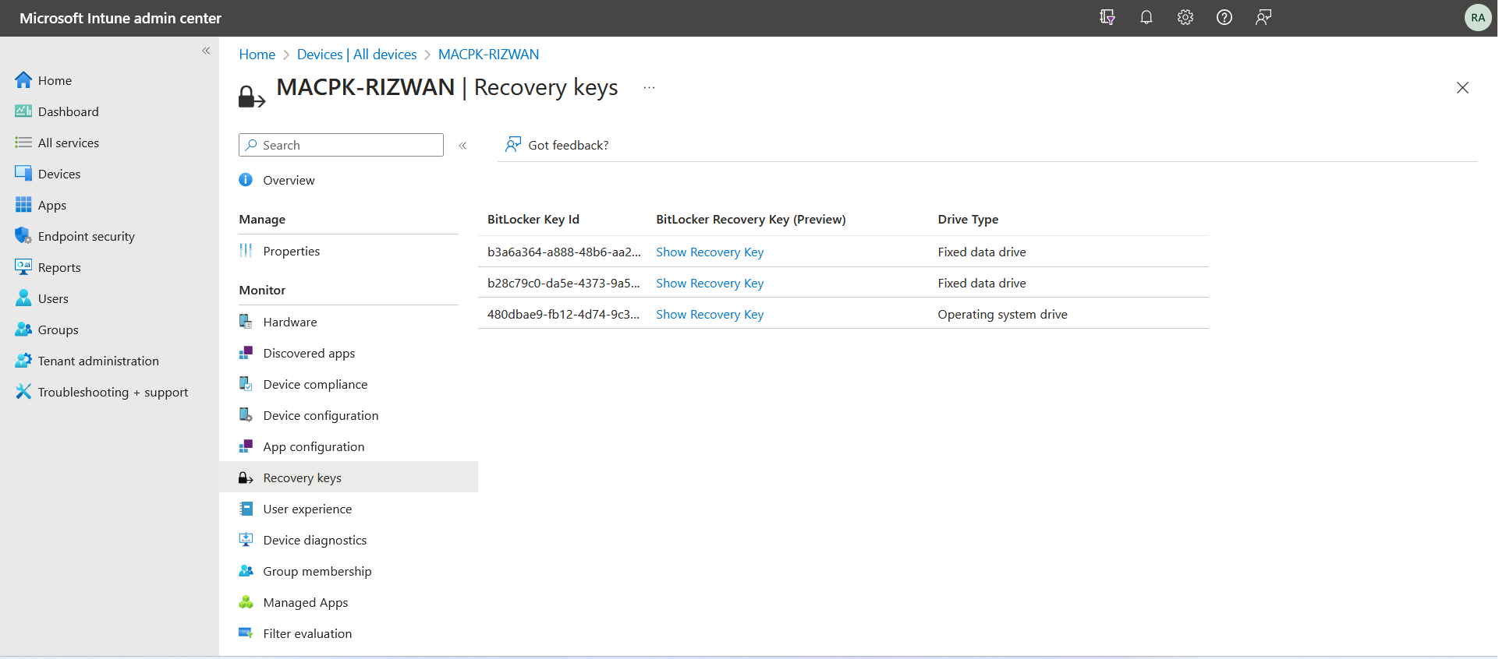This screenshot has width=1499, height=659.
Task: Click the Discovered apps icon
Action: click(x=246, y=353)
